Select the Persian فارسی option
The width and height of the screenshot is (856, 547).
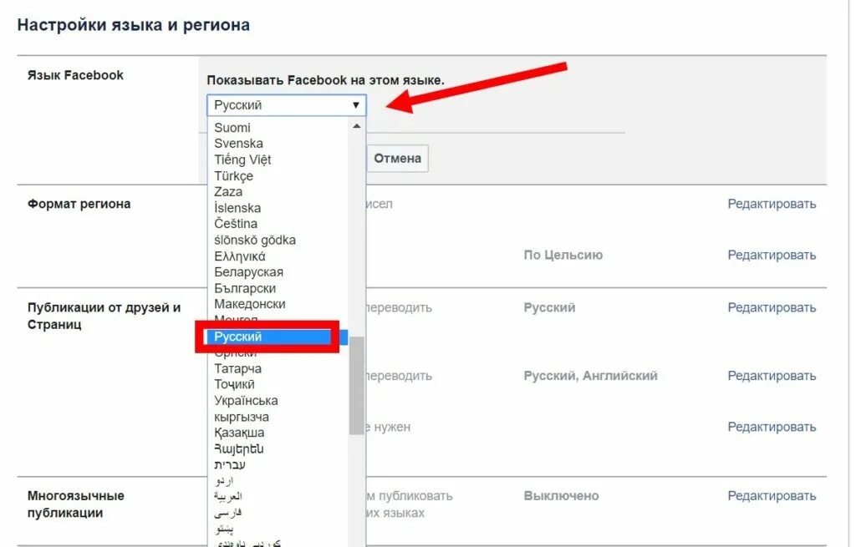227,513
